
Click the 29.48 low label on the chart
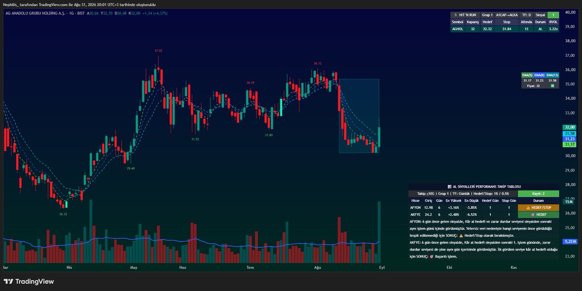pos(131,168)
